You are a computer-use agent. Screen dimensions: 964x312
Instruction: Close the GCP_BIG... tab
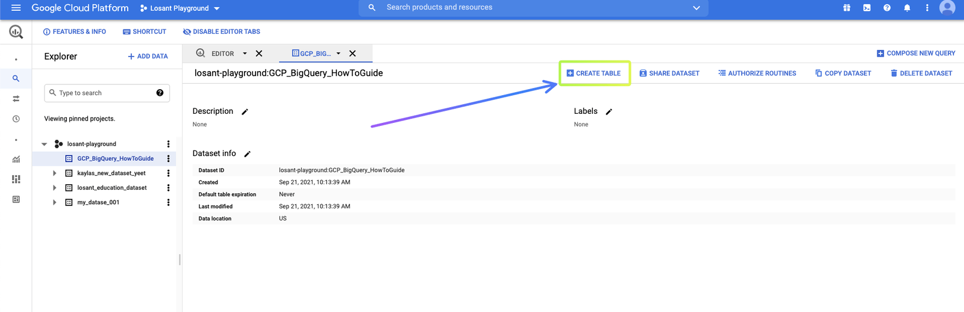[x=352, y=54]
